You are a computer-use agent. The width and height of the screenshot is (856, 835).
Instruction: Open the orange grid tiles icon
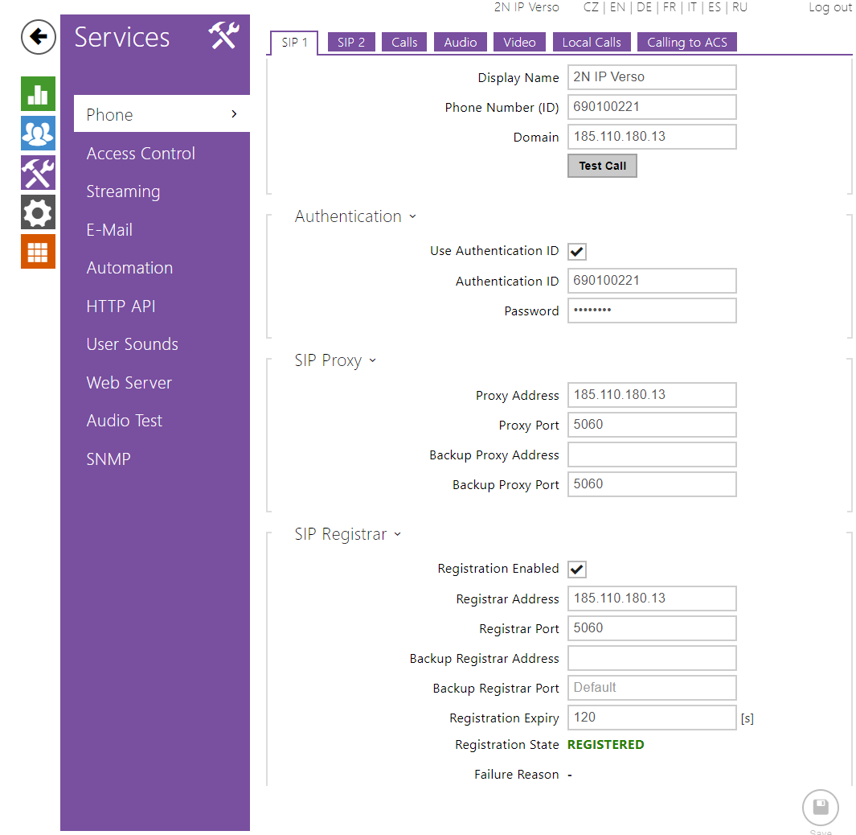[38, 252]
